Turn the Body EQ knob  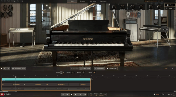pos(114,6)
